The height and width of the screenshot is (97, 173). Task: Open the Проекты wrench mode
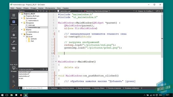pos(14,43)
